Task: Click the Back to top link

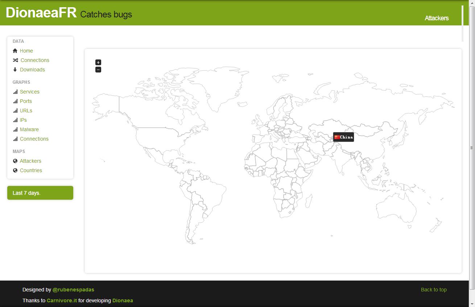Action: pos(434,290)
